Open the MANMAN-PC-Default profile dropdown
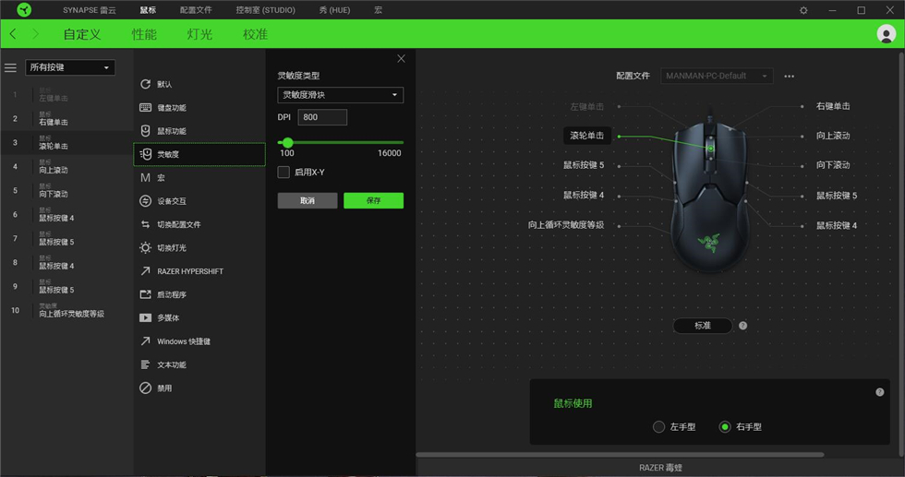Image resolution: width=905 pixels, height=477 pixels. pyautogui.click(x=717, y=76)
